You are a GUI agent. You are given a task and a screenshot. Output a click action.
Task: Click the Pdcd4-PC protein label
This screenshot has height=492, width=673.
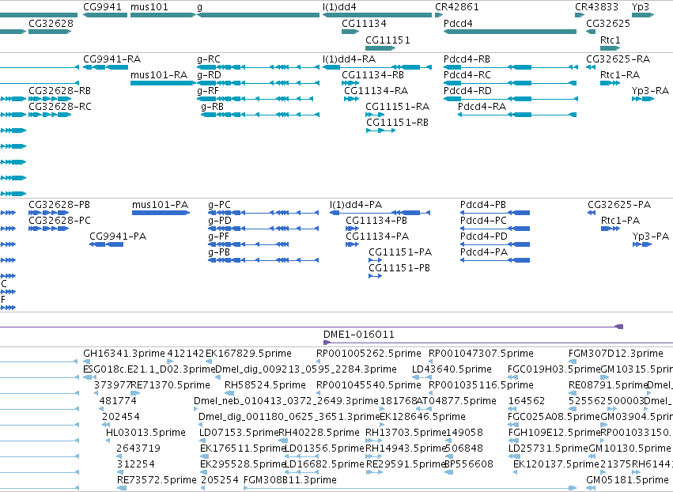point(484,220)
